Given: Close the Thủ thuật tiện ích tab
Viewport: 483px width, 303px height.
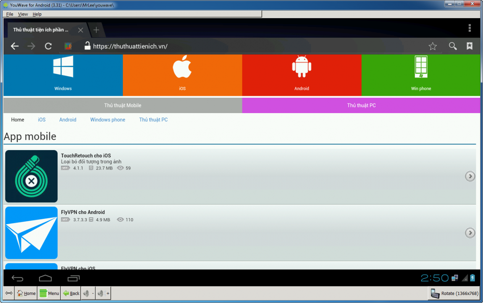Looking at the screenshot, I should [x=80, y=30].
